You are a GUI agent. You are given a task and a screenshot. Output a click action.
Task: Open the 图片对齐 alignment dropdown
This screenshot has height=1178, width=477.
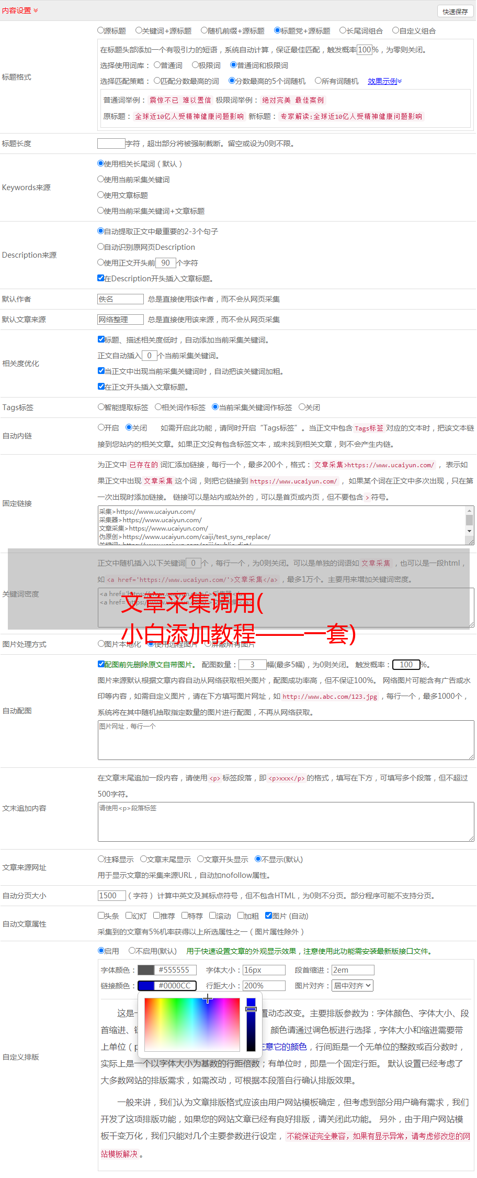[x=353, y=986]
